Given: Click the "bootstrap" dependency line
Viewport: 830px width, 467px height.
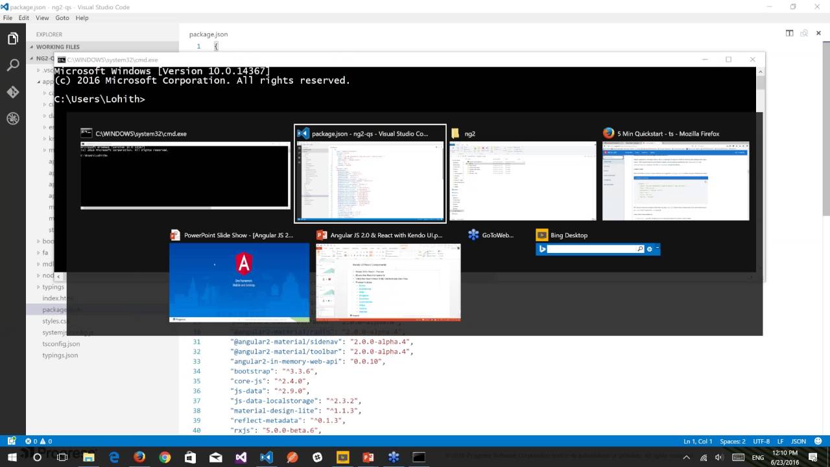Looking at the screenshot, I should (x=273, y=371).
